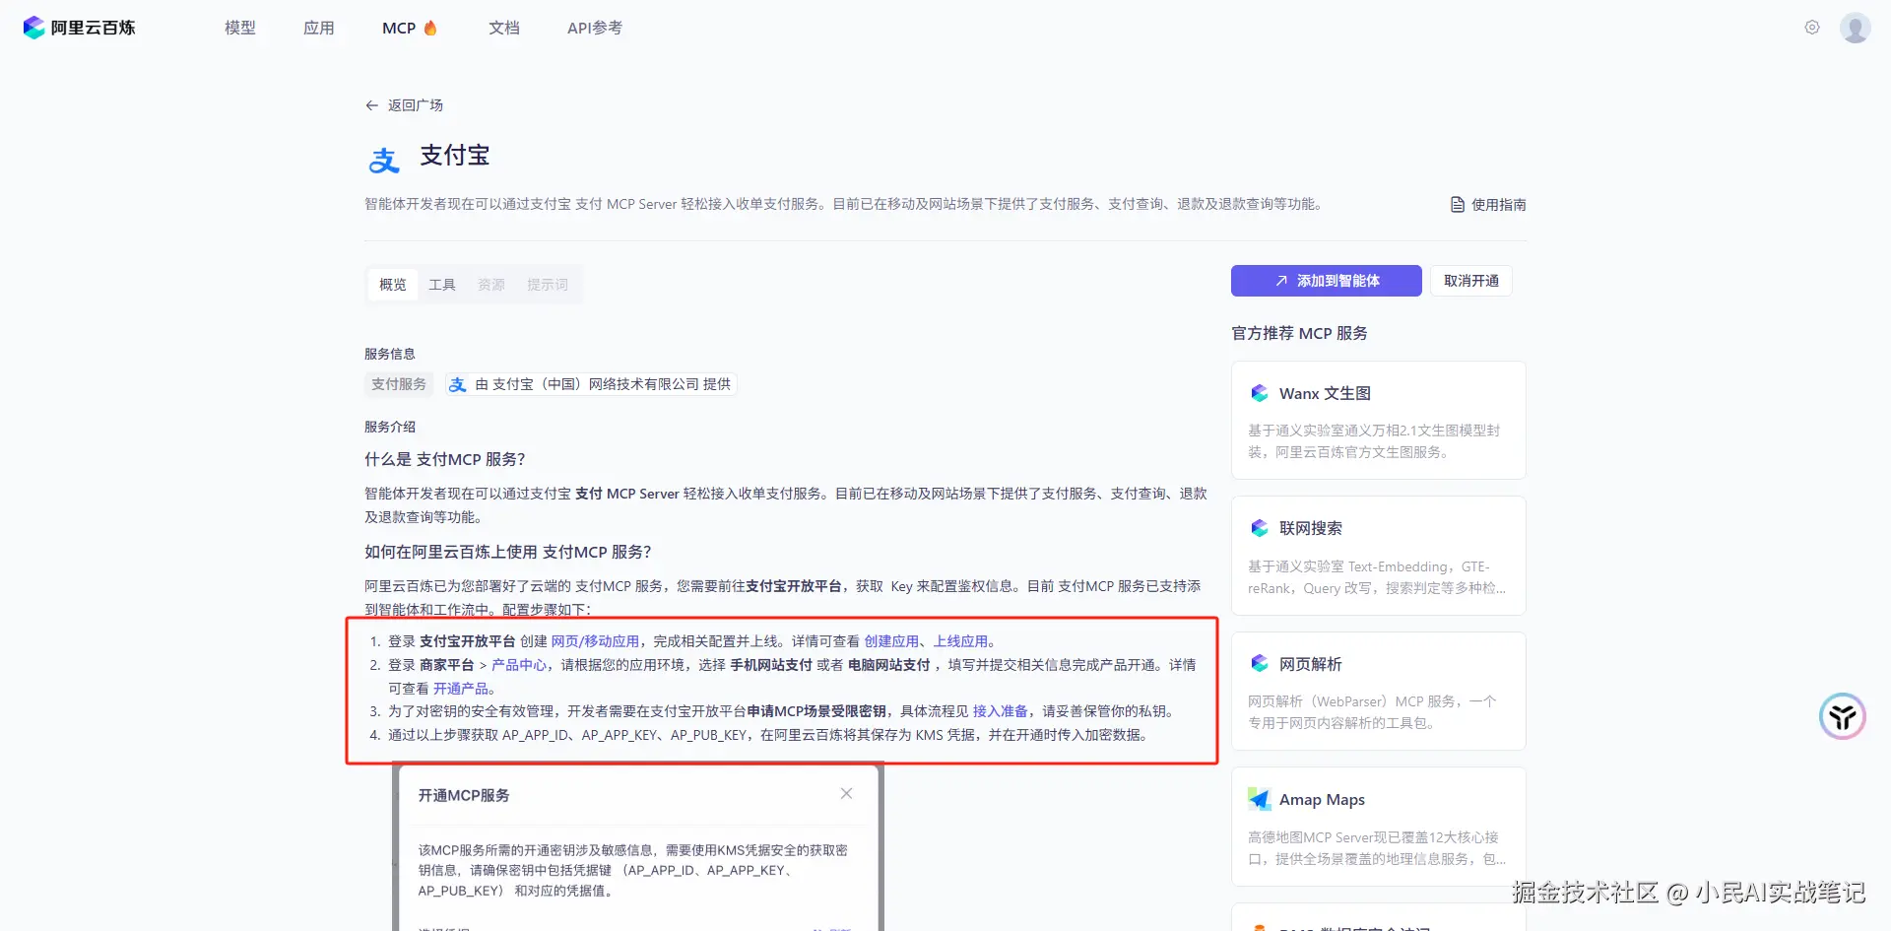Viewport: 1891px width, 931px height.
Task: Open the 网页/移动应用 link
Action: [x=595, y=641]
